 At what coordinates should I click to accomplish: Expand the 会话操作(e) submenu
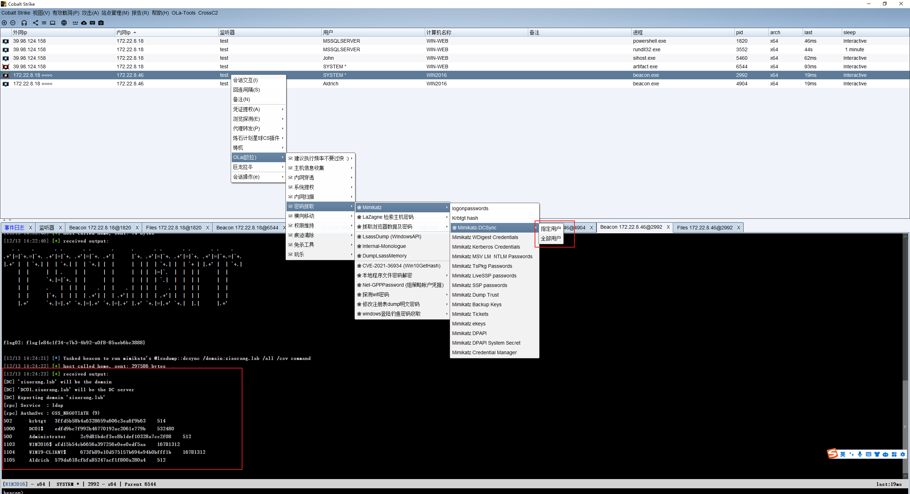[258, 177]
